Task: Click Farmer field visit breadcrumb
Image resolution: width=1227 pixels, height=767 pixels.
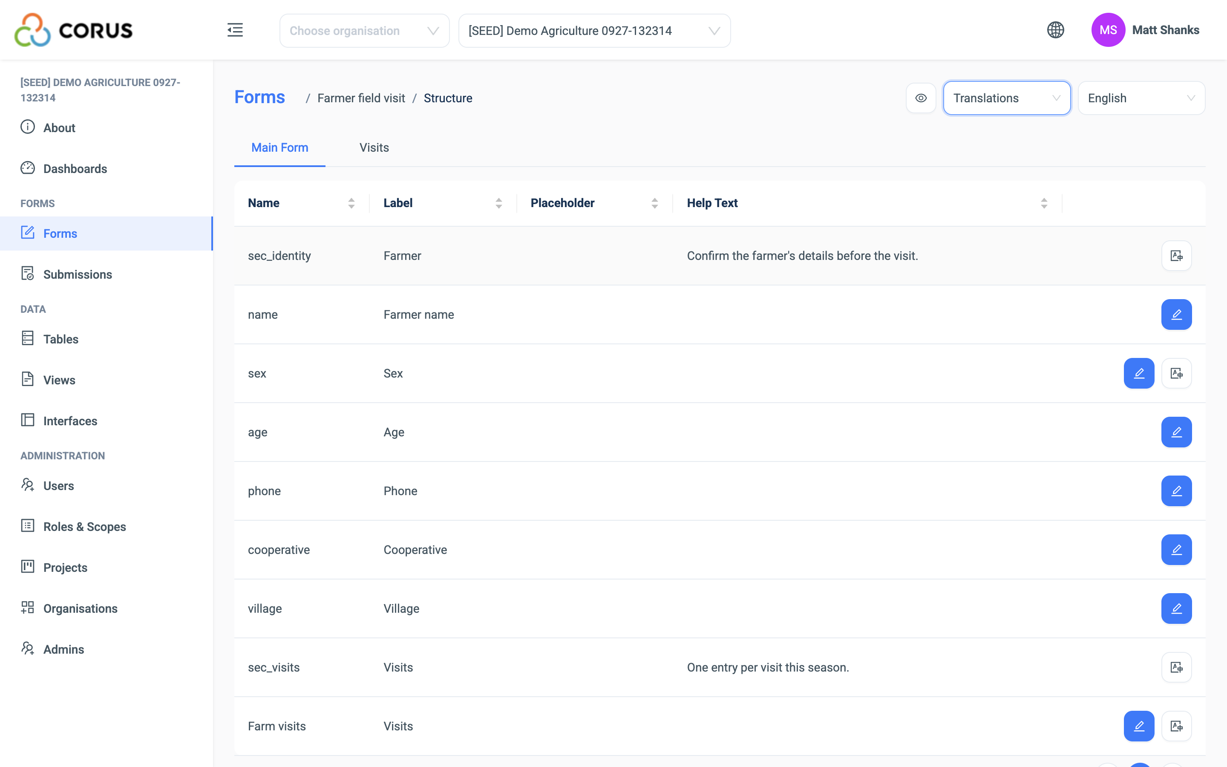Action: point(361,98)
